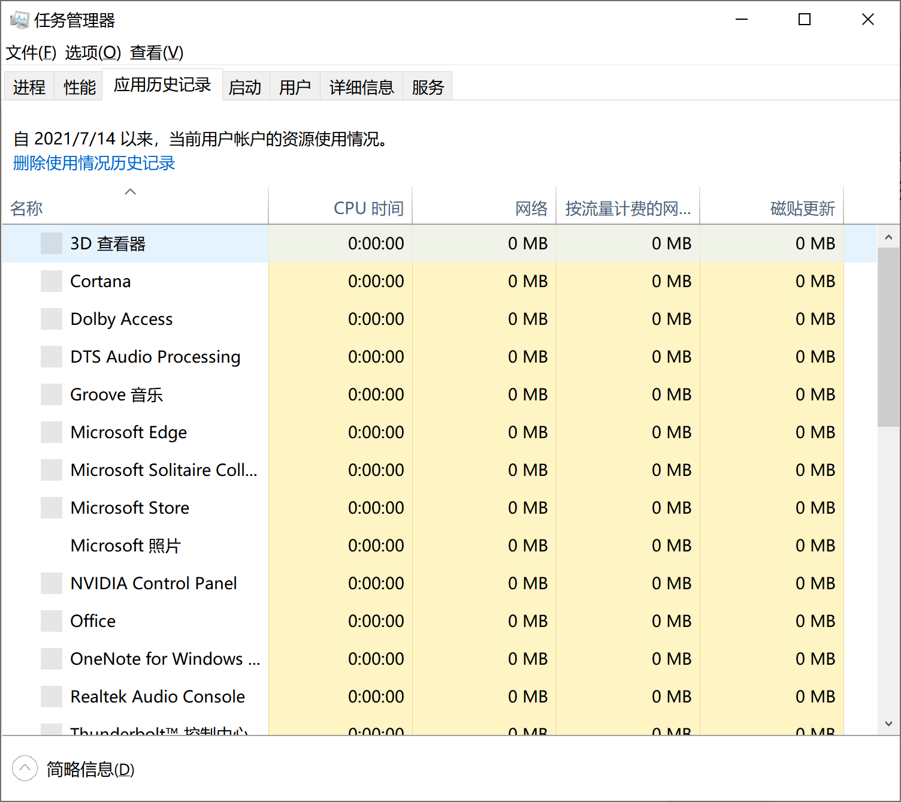Select the OneNote for Windows row name

165,659
